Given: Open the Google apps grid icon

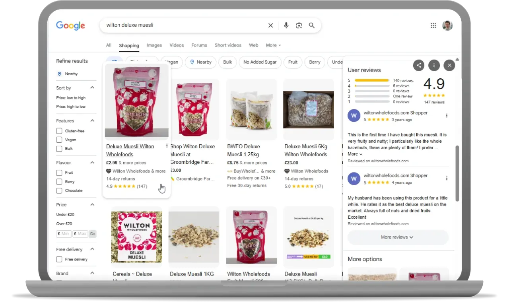Looking at the screenshot, I should pos(433,25).
